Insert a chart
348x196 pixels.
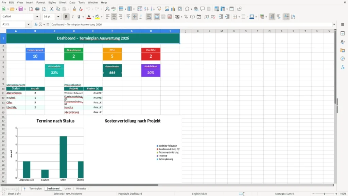[173, 9]
